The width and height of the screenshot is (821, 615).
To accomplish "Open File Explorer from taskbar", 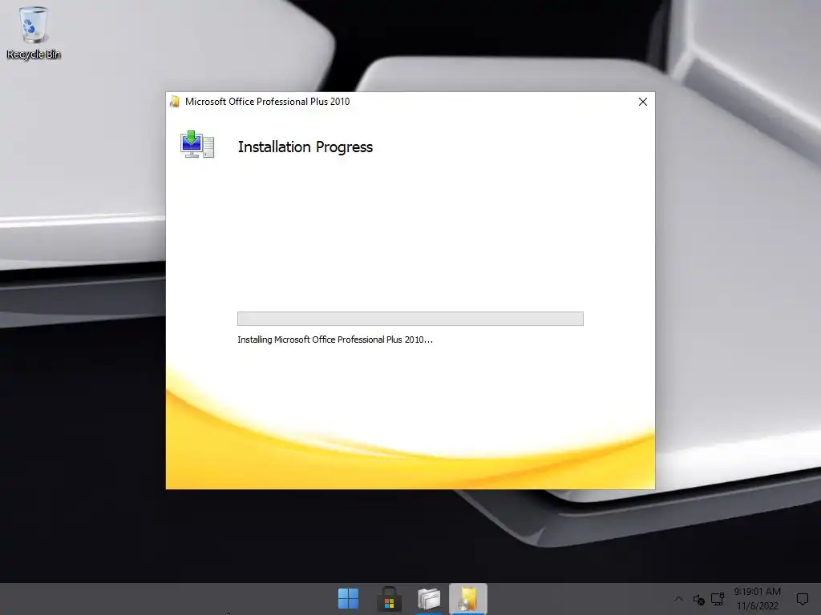I will click(x=429, y=599).
